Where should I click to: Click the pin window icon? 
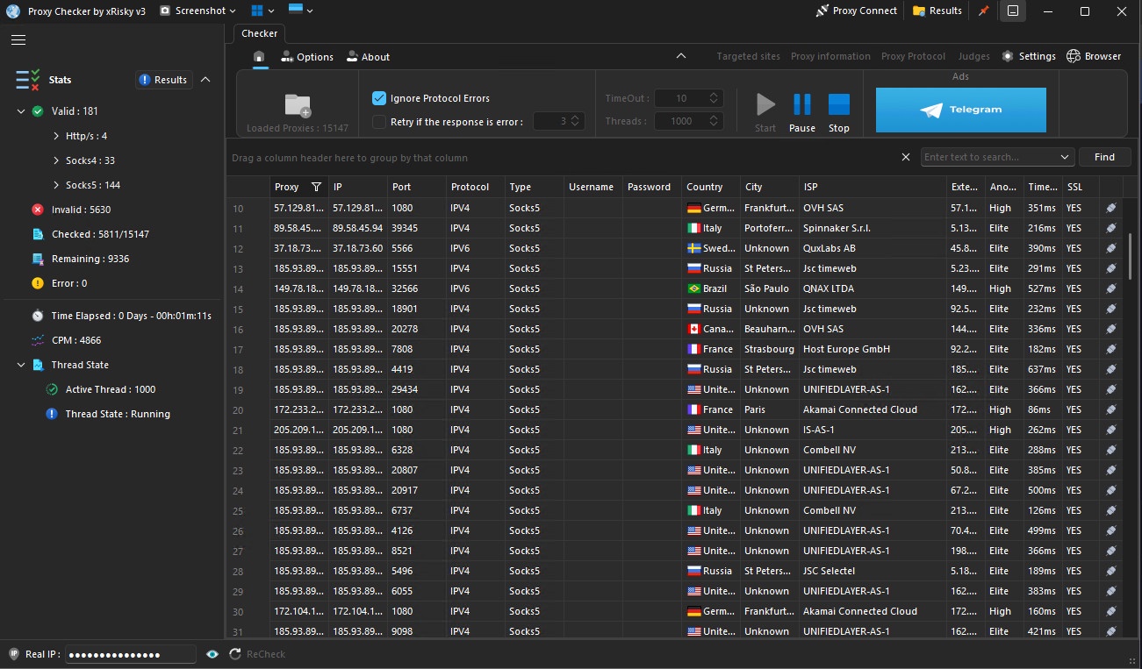983,11
